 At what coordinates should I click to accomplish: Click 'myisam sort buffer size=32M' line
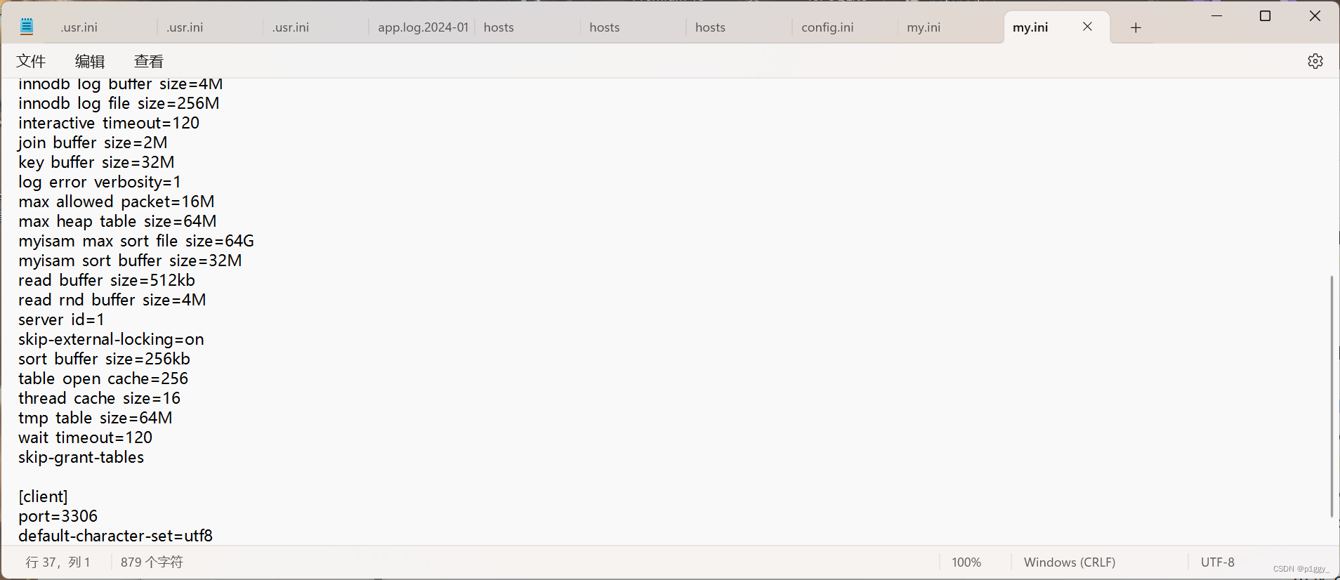(130, 261)
